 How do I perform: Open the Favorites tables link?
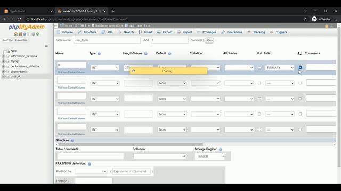click(21, 40)
